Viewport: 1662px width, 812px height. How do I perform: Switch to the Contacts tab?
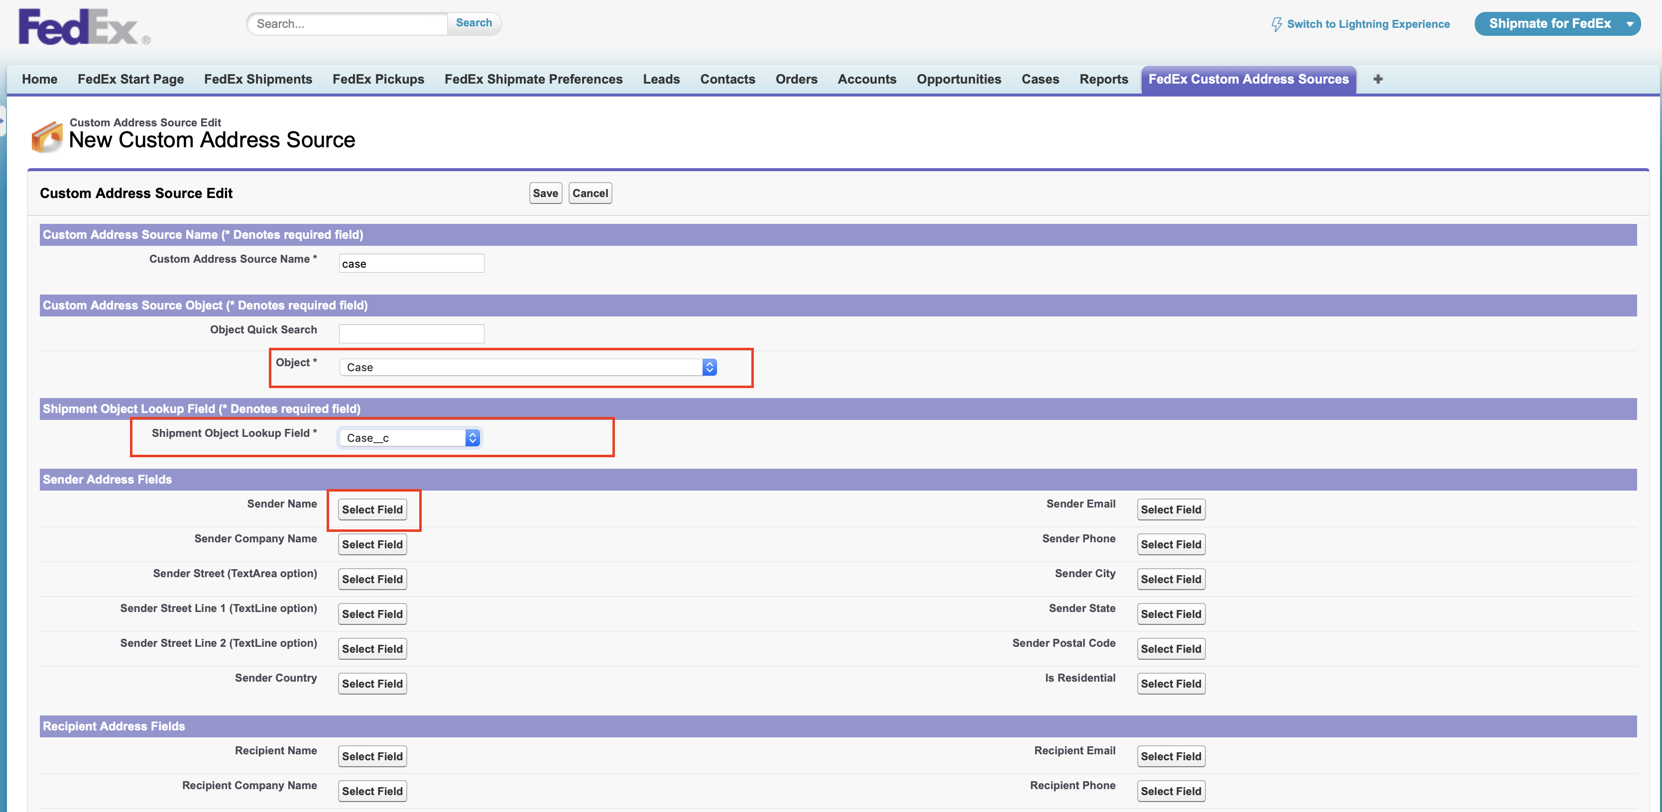point(728,79)
